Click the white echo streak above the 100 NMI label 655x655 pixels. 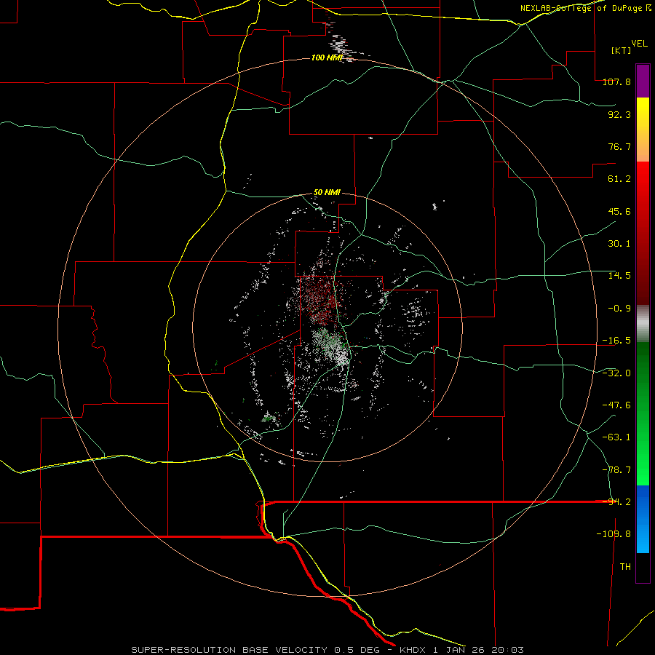point(341,44)
